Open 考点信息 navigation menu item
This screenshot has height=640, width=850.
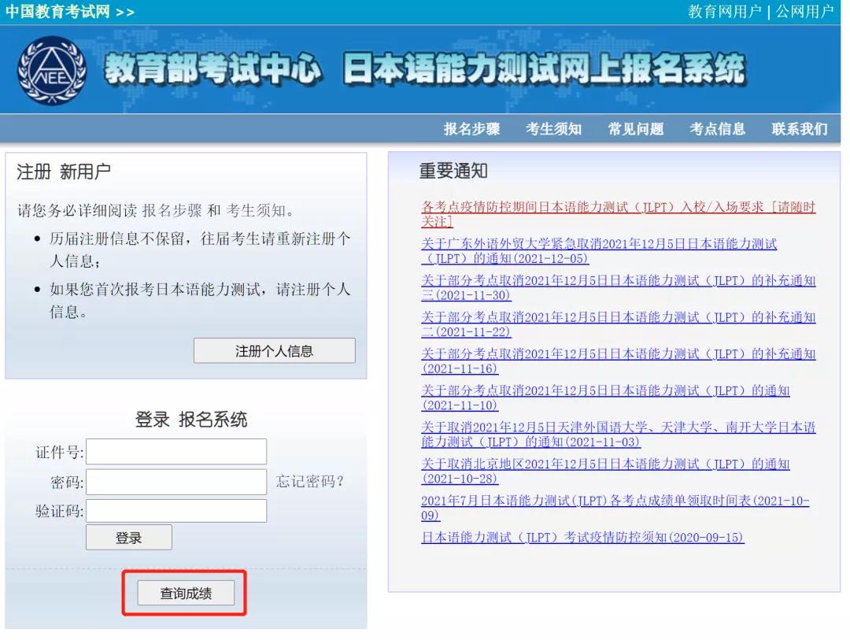[717, 129]
